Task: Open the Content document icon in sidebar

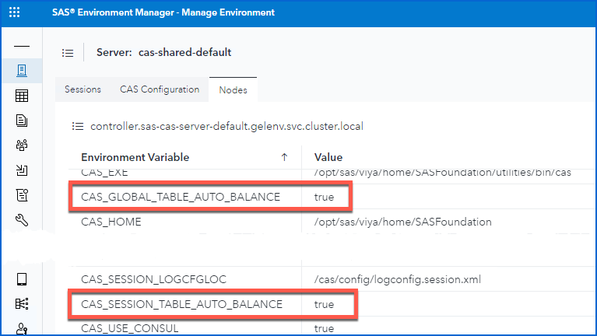Action: coord(22,120)
